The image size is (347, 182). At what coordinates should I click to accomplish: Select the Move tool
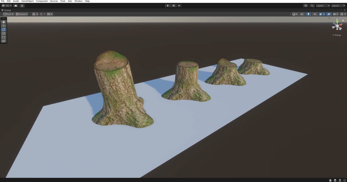pyautogui.click(x=3, y=26)
